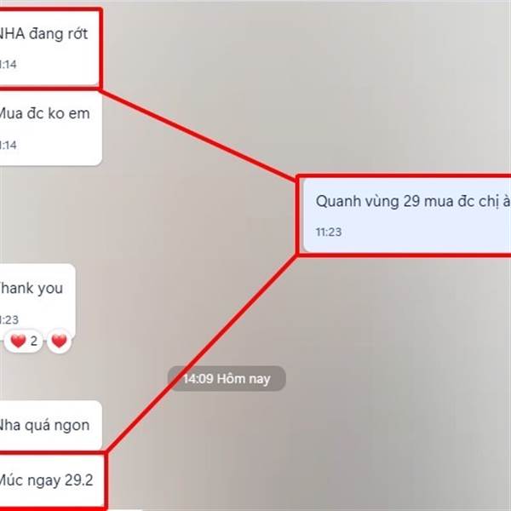Image resolution: width=511 pixels, height=511 pixels.
Task: Click the "Quanh vùng 29 mua đc chị à" reply
Action: pos(407,215)
